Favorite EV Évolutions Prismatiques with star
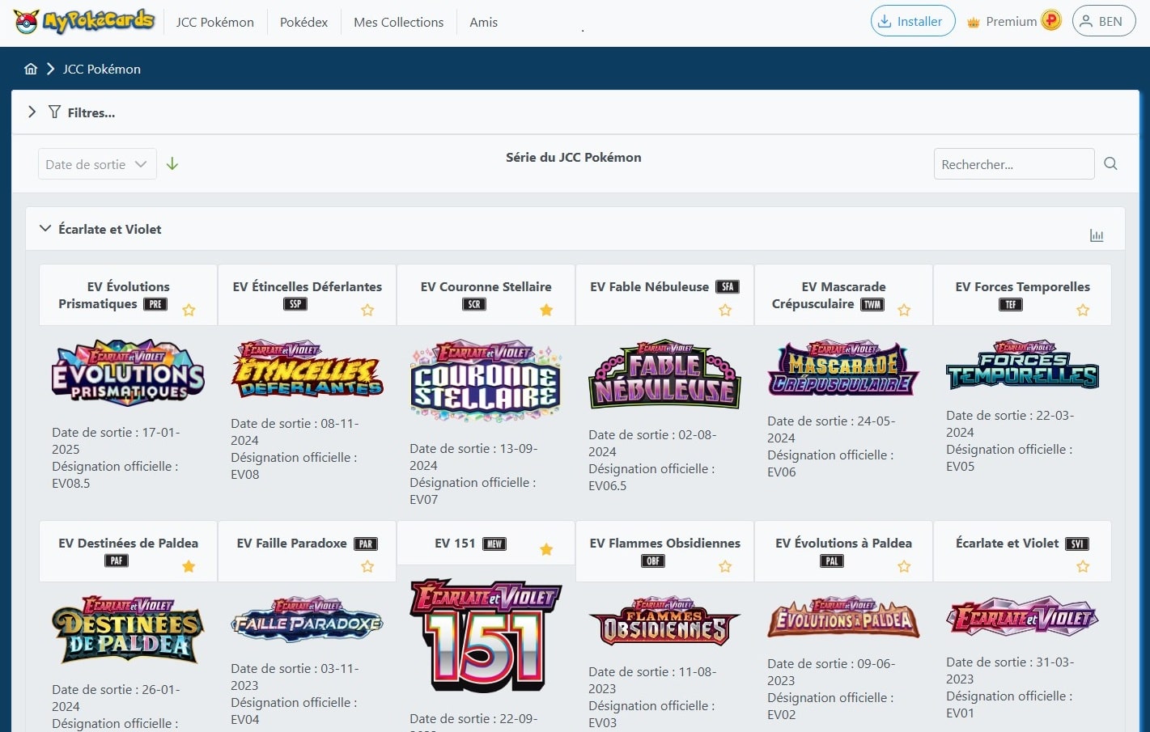 (x=189, y=310)
